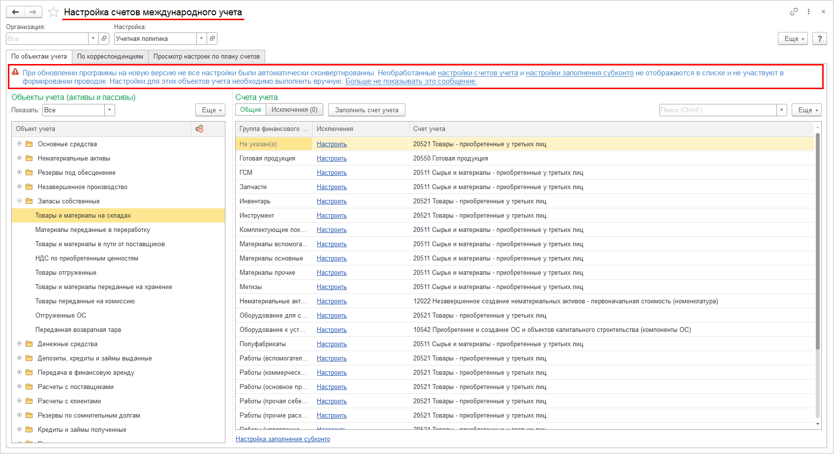Click the forward navigation arrow

click(x=33, y=12)
